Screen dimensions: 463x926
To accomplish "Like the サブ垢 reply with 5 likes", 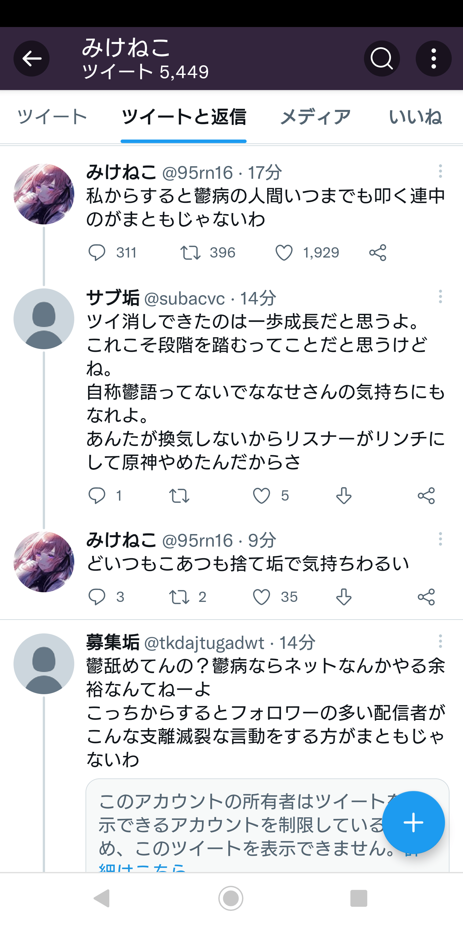I will click(261, 496).
